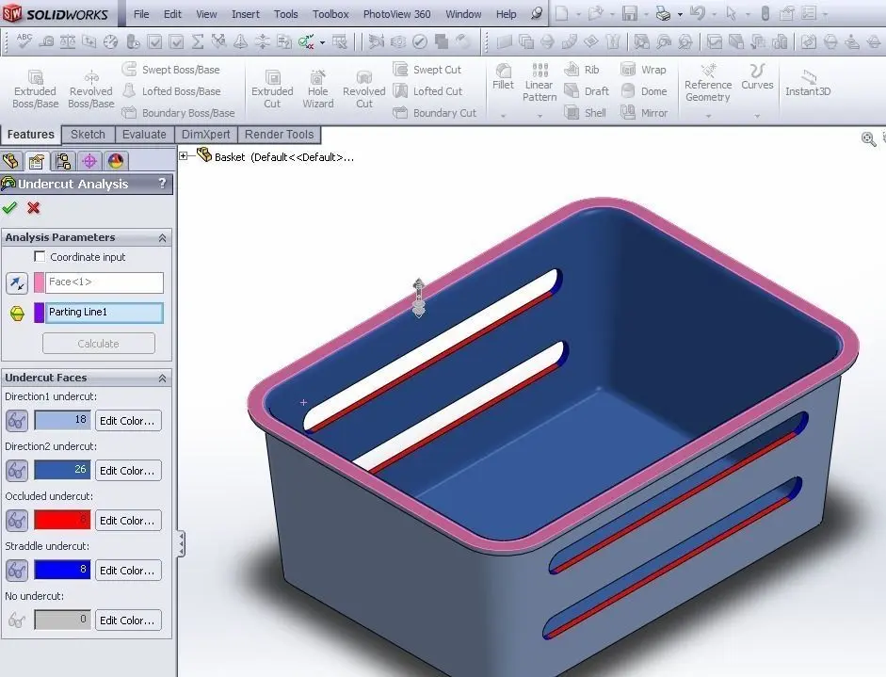Collapse the Analysis Parameters section

point(162,238)
